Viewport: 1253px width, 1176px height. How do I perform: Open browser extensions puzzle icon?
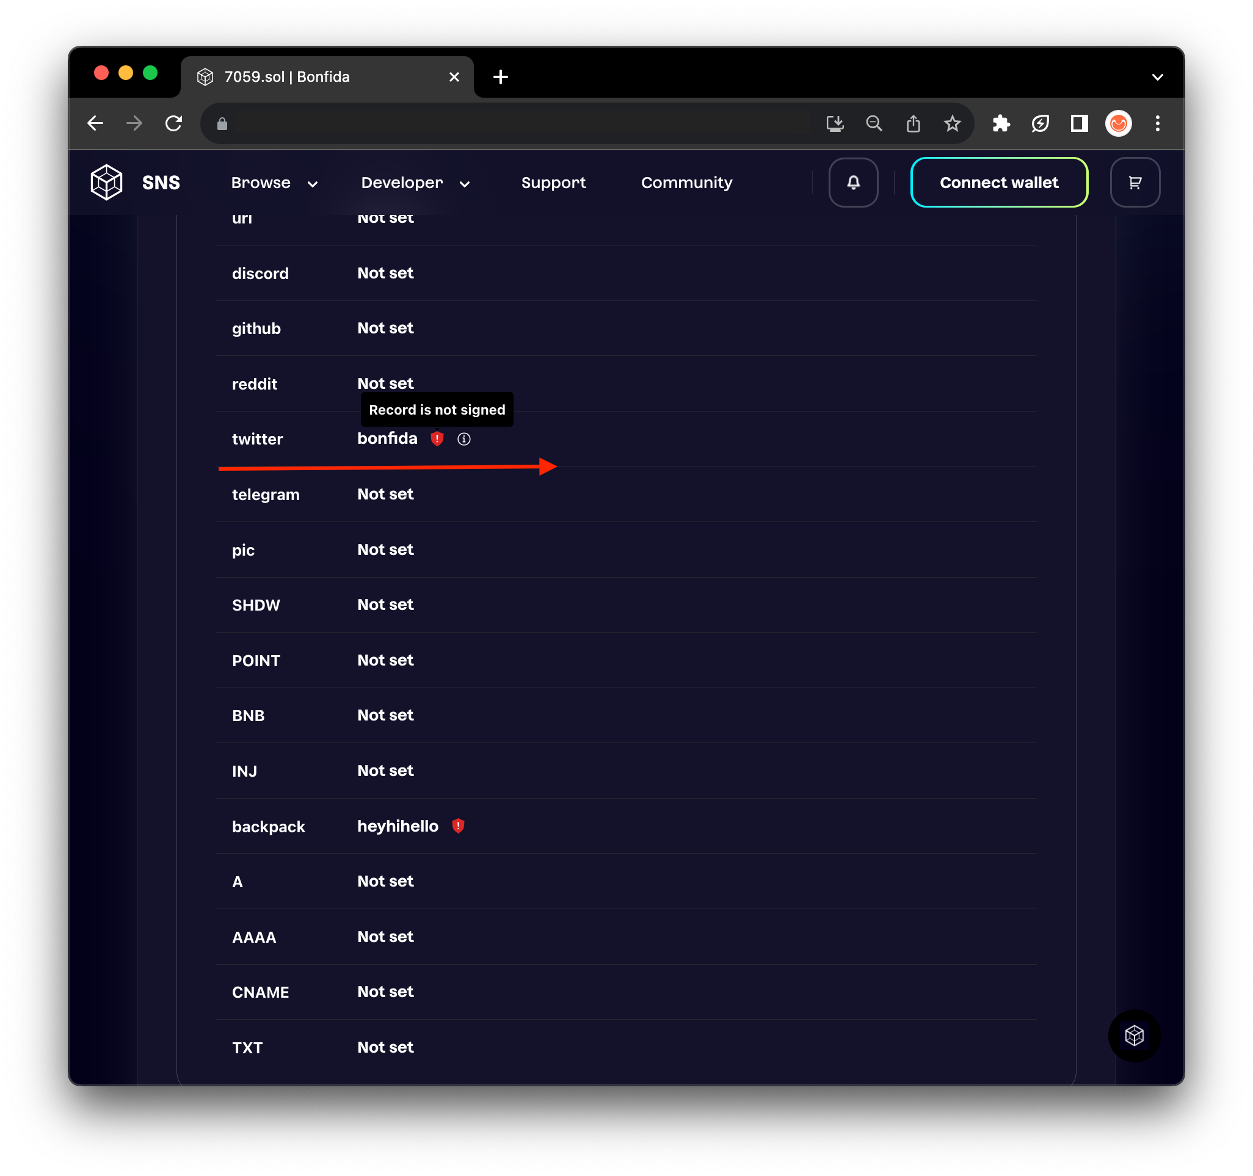[x=1001, y=123]
